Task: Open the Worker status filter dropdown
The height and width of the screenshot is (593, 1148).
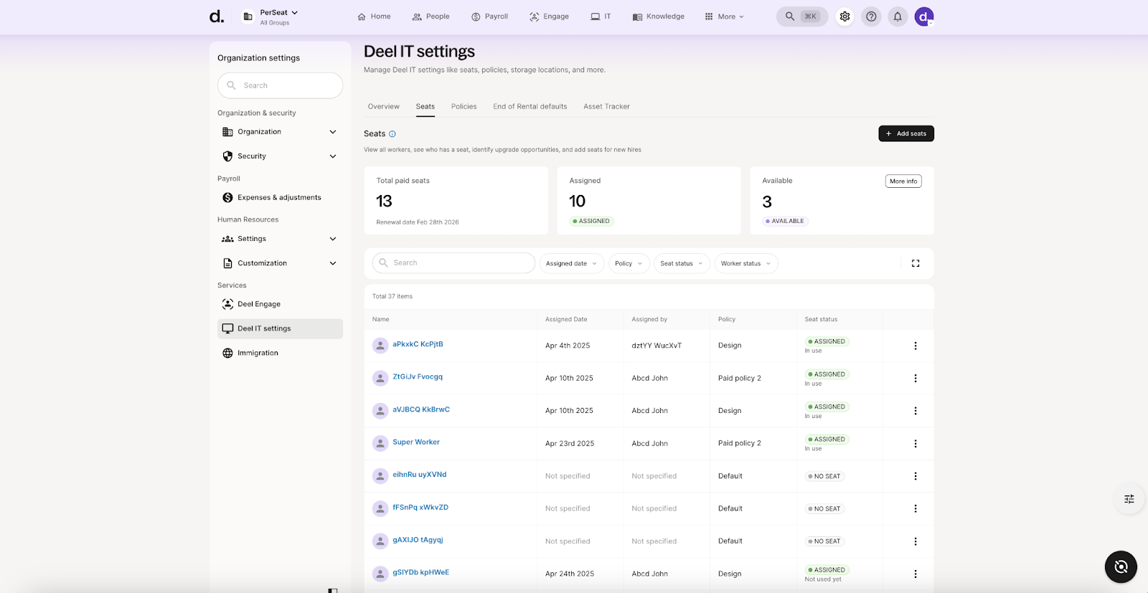Action: tap(746, 263)
